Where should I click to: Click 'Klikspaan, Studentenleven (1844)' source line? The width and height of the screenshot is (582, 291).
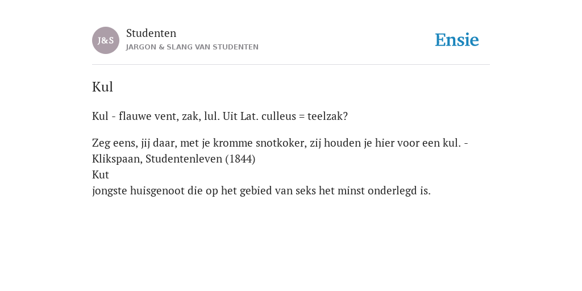click(x=174, y=159)
